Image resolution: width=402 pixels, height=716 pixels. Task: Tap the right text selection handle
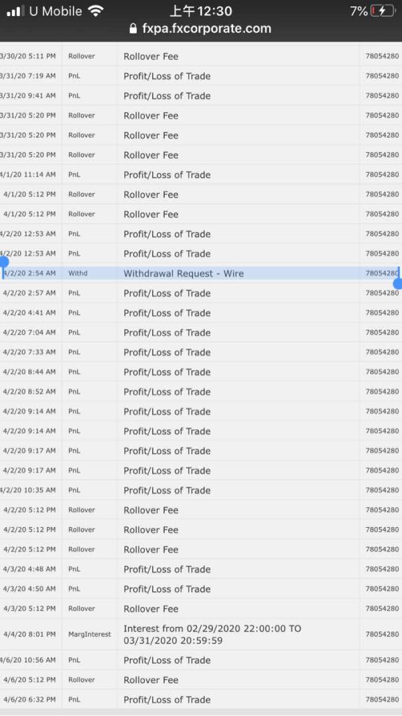(x=398, y=283)
